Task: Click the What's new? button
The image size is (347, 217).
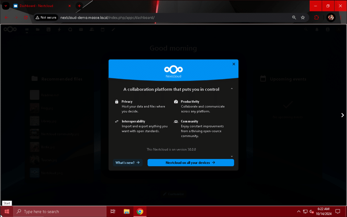Action: click(128, 162)
